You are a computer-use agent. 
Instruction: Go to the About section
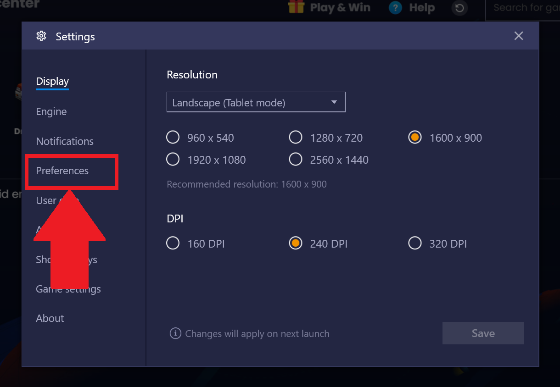50,318
